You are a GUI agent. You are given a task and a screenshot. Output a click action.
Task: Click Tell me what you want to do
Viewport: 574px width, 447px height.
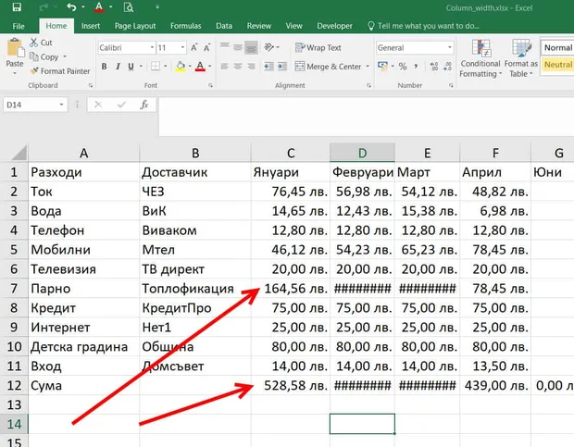tap(424, 26)
